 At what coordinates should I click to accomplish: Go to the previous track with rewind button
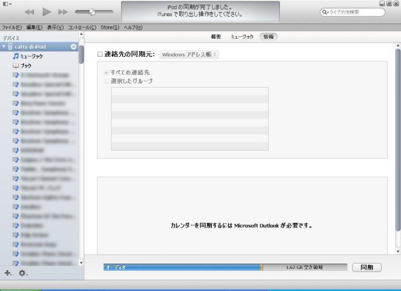pos(29,12)
